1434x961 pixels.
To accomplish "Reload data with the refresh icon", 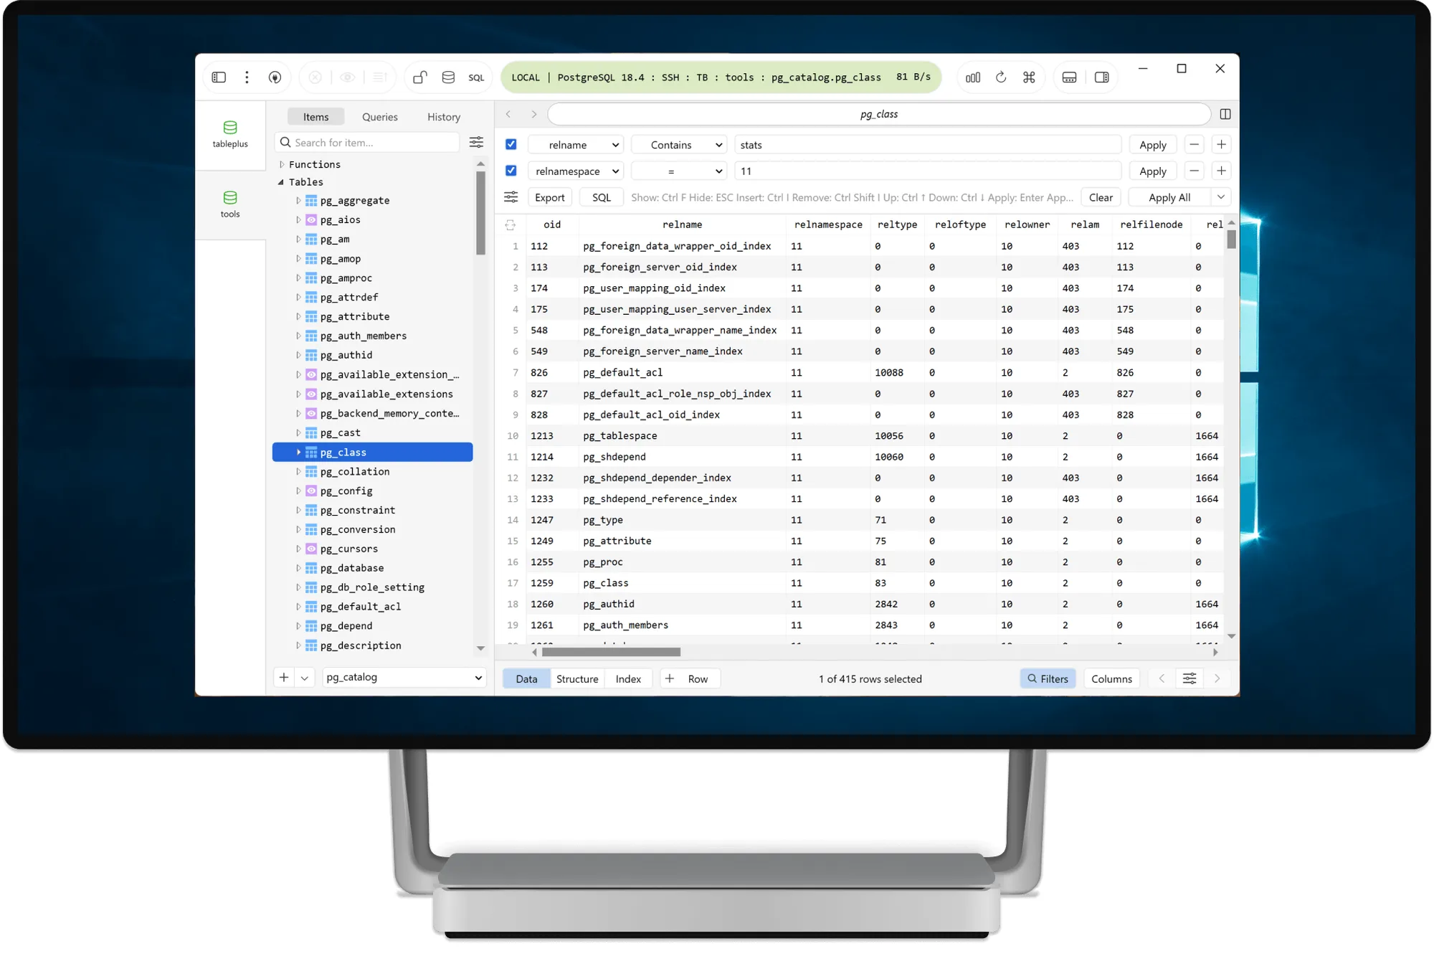I will click(1001, 77).
